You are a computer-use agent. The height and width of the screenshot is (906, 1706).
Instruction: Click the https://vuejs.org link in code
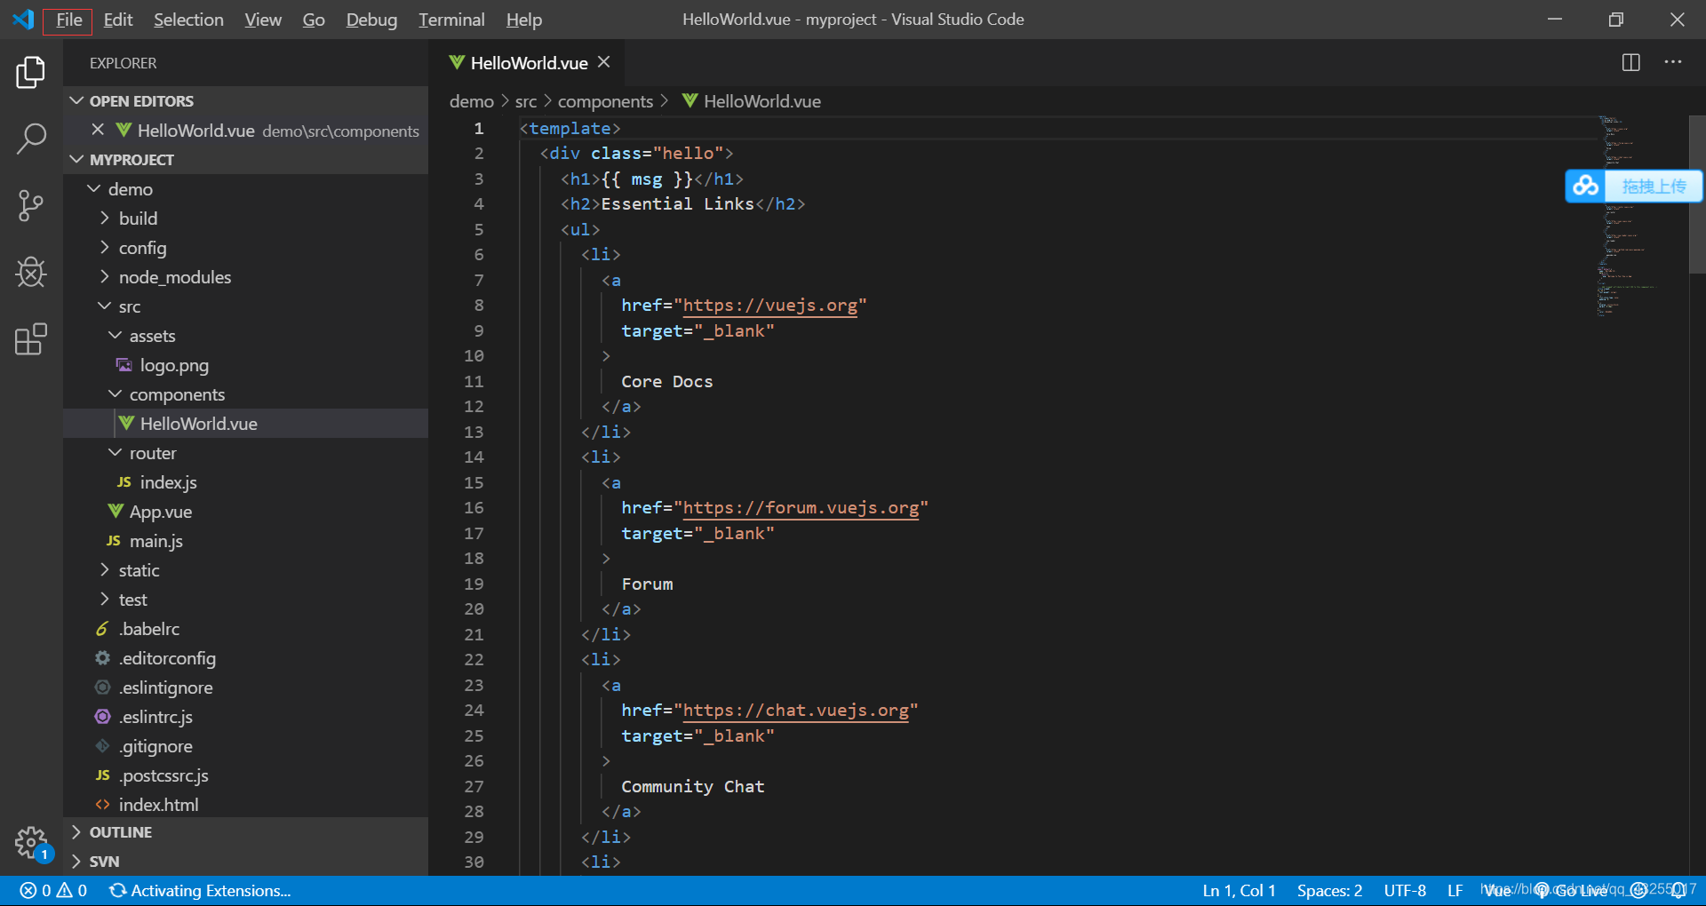(x=770, y=305)
